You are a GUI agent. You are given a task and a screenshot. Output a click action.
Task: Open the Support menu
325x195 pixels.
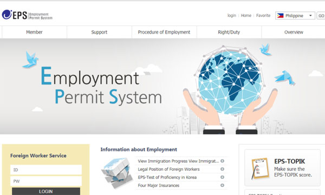(99, 32)
